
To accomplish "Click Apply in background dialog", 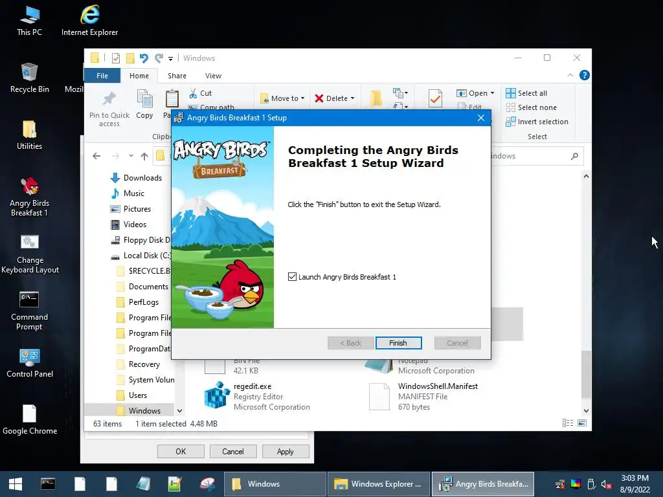I will pyautogui.click(x=286, y=451).
